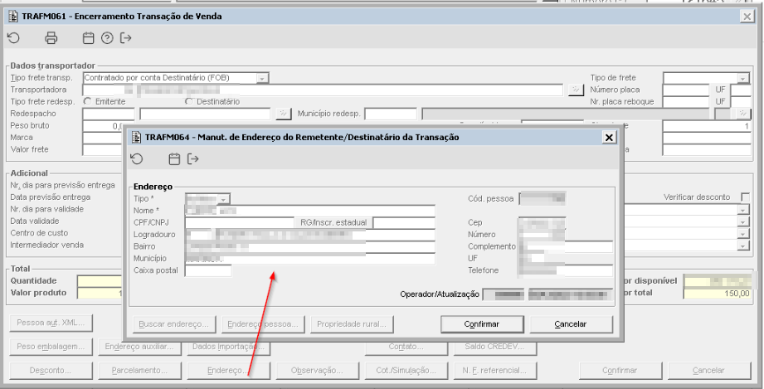Open the help question-mark icon in TRAFM061
Viewport: 764px width, 389px height.
coord(107,37)
